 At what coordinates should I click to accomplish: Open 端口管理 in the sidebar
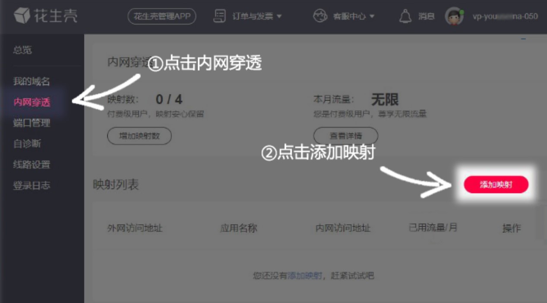click(32, 123)
